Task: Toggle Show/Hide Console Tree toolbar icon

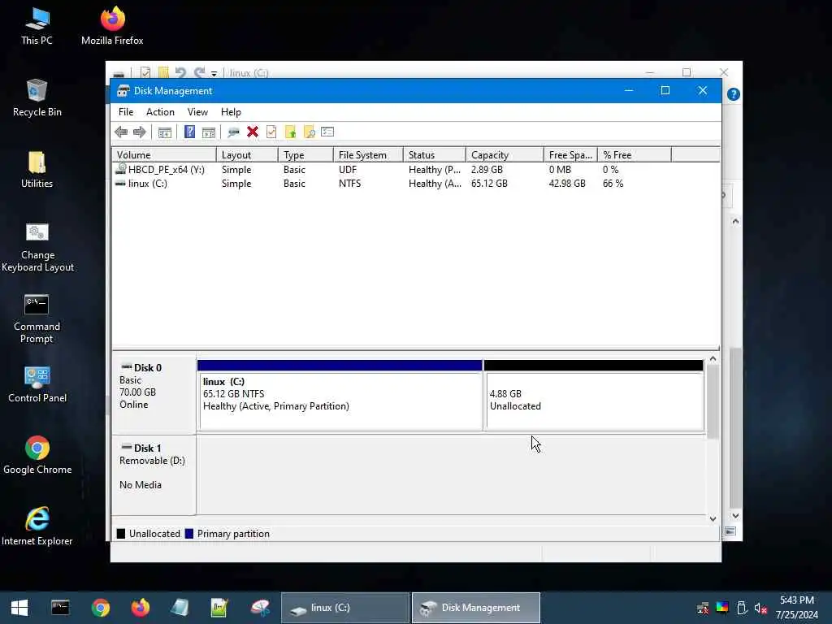Action: click(164, 132)
